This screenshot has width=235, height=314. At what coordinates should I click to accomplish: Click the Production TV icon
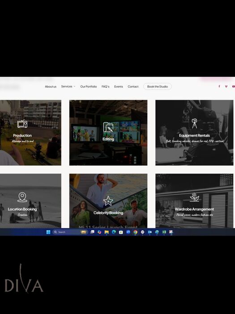click(x=22, y=124)
